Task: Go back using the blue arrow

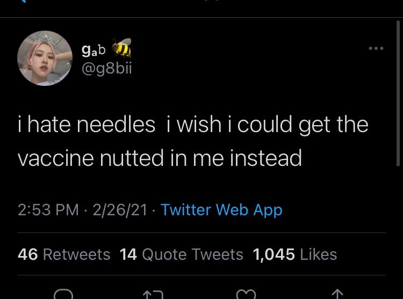Action: [23, 2]
